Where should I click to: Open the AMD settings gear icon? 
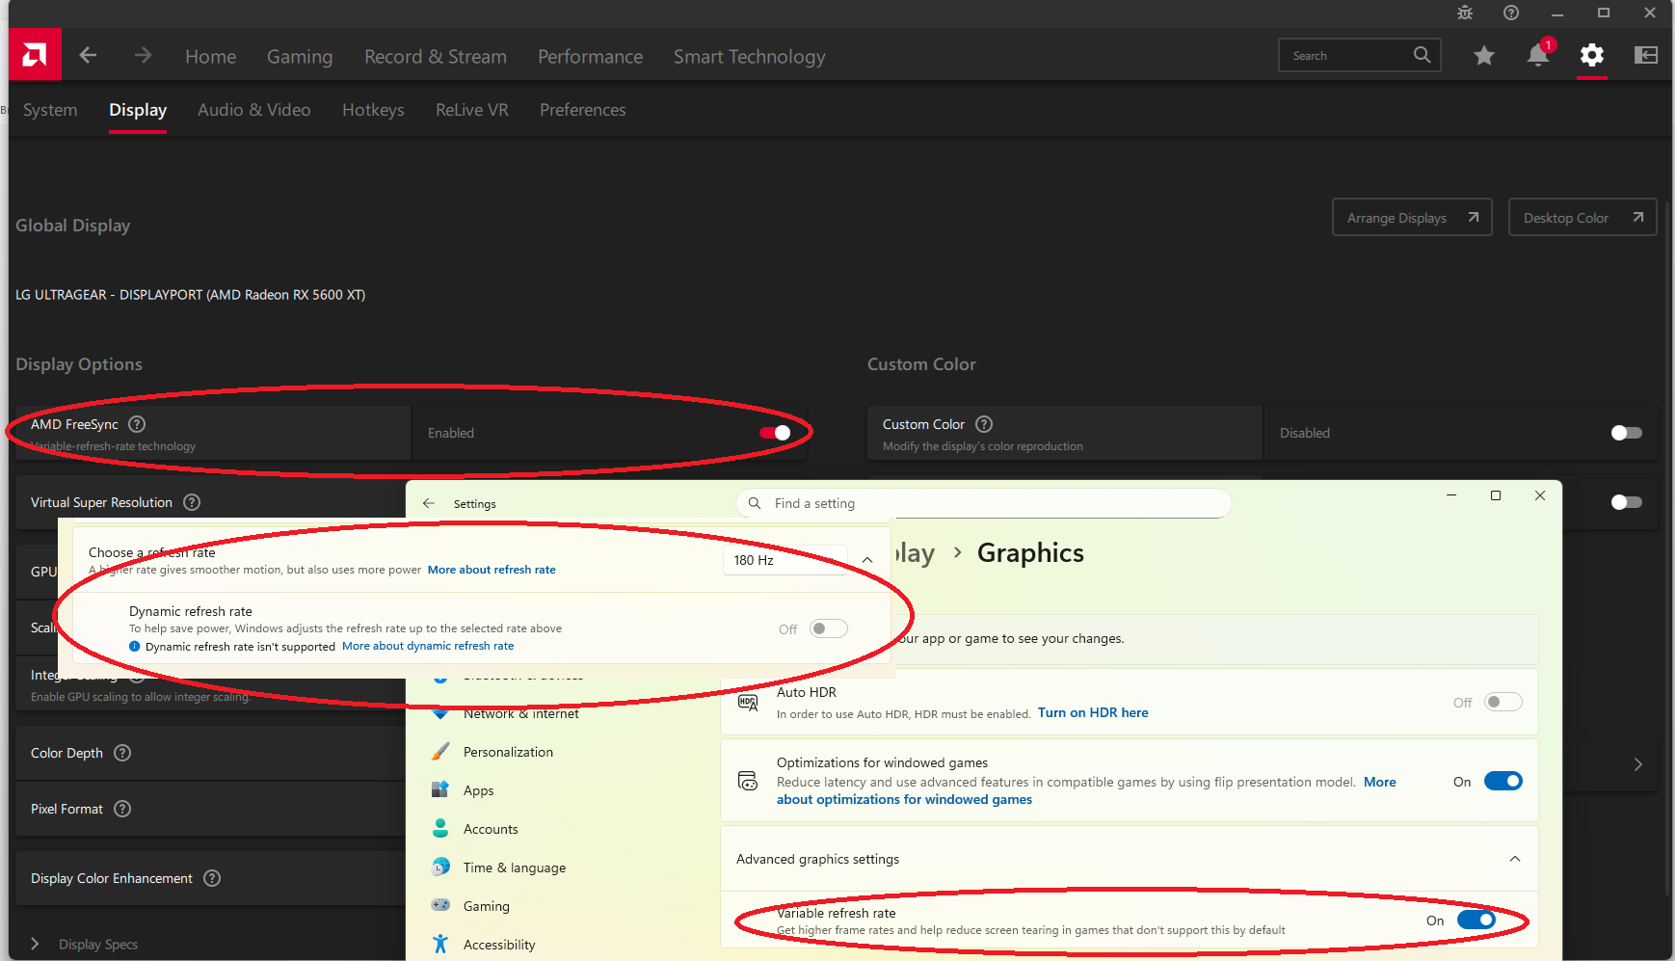(1592, 56)
